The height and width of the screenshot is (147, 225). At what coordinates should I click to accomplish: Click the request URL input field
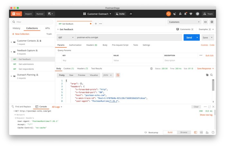(129, 37)
